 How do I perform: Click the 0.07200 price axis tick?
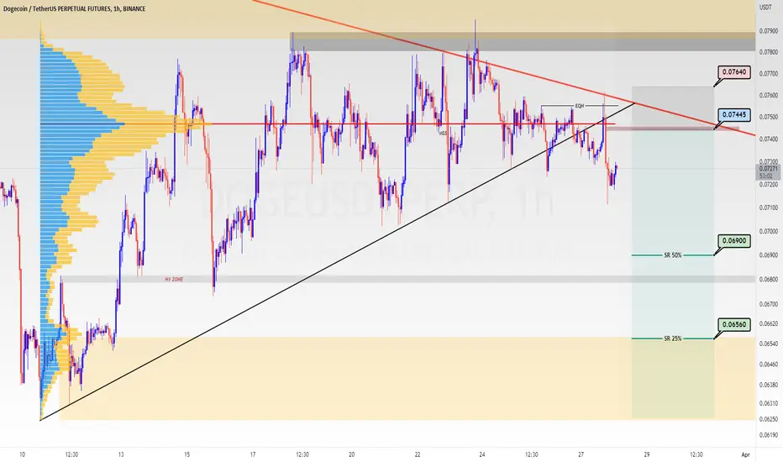coord(768,184)
